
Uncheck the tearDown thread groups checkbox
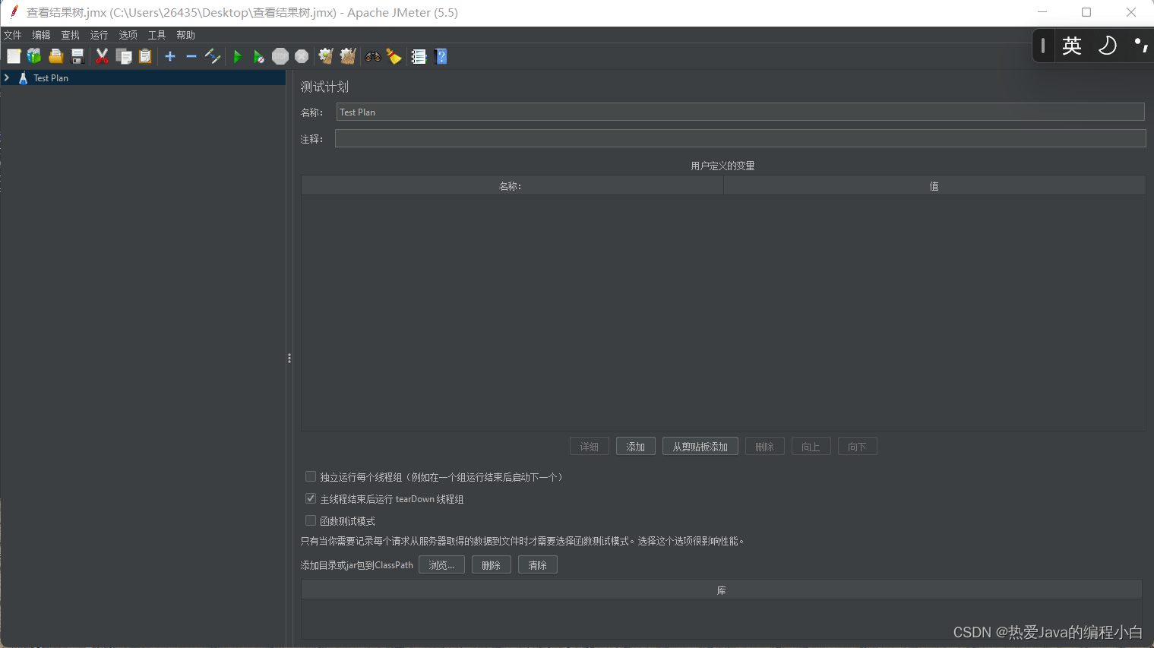point(311,498)
